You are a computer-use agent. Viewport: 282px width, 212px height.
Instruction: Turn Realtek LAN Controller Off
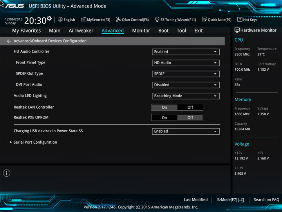190,107
